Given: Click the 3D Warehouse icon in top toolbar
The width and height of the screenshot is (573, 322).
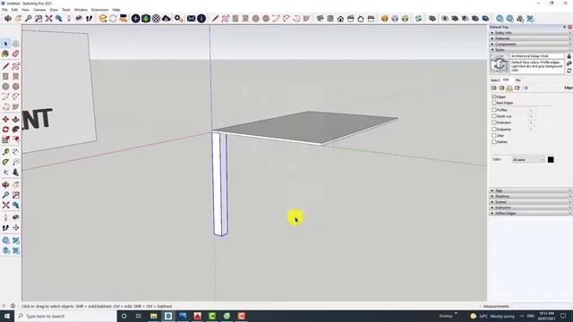Looking at the screenshot, I should (103, 18).
